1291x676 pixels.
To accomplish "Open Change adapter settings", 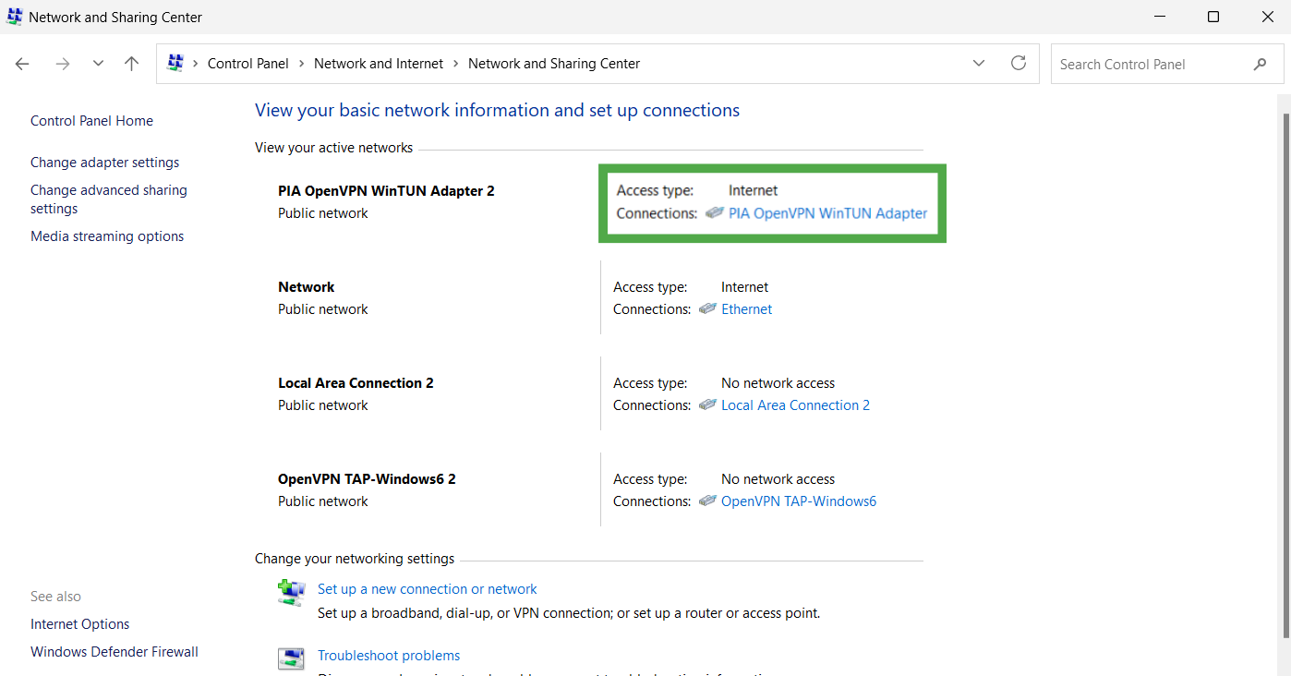I will coord(105,163).
